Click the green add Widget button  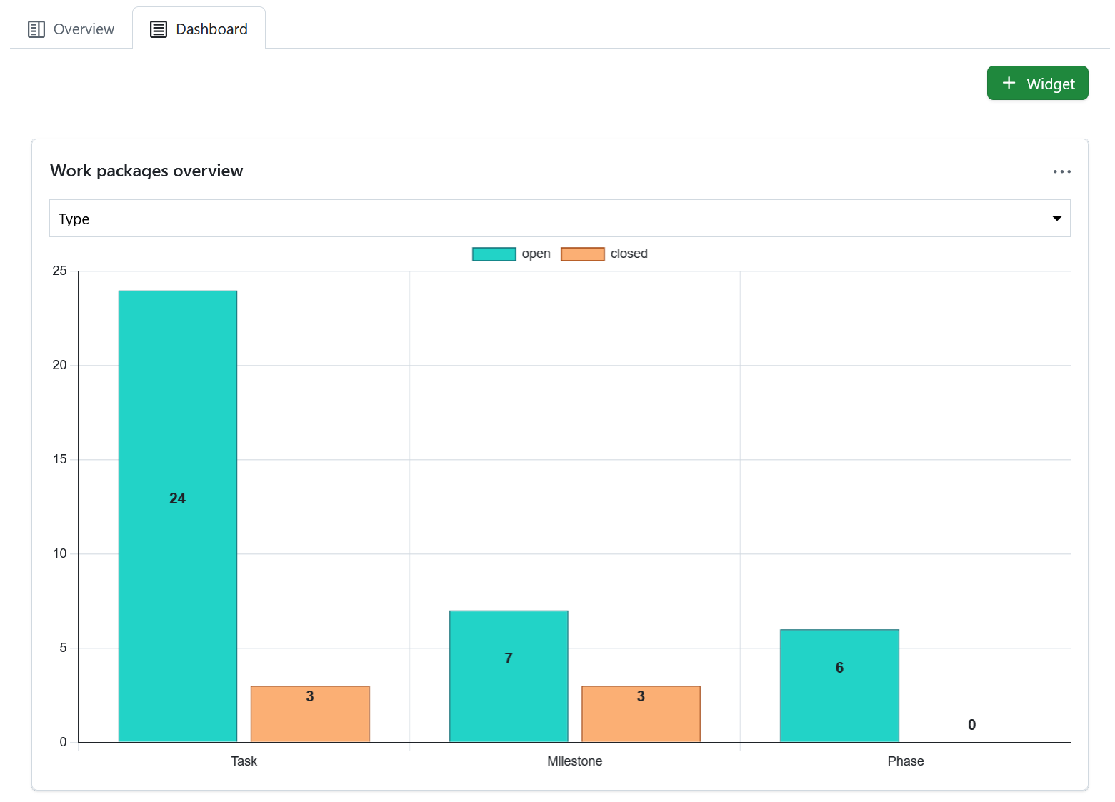(1036, 84)
